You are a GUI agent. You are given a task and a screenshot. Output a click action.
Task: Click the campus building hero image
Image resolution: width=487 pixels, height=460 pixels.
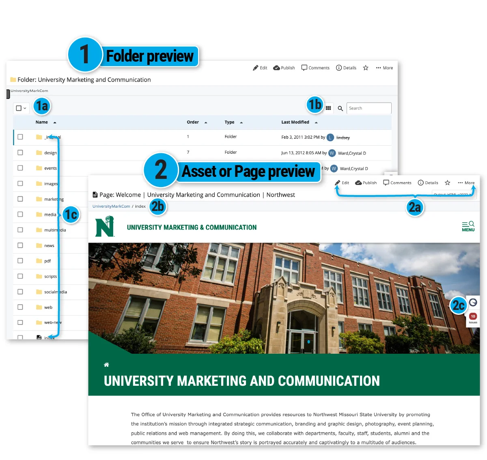pyautogui.click(x=284, y=298)
